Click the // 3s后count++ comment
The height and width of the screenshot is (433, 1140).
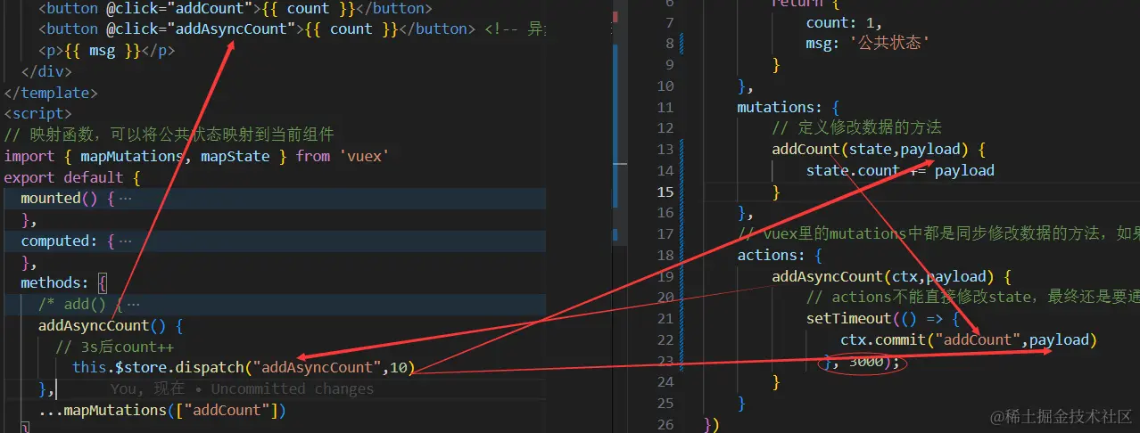[114, 347]
